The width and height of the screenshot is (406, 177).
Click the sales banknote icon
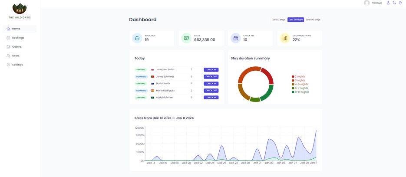pos(186,38)
